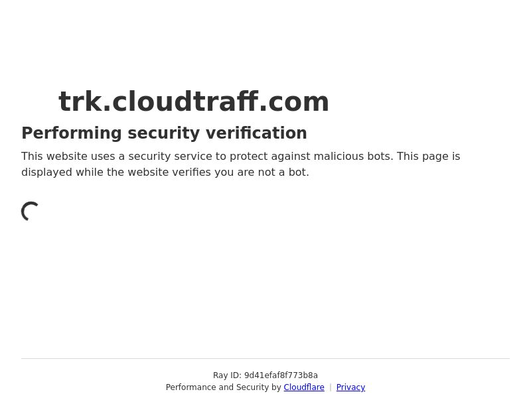Click the pipe separator between Cloudflare and Privacy
Screen dimensions: 531x398
(330, 387)
